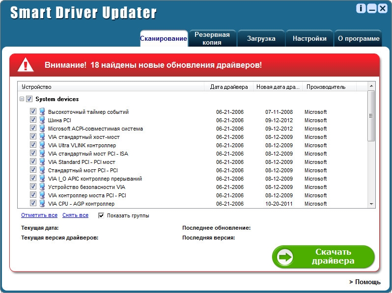Image resolution: width=392 pixels, height=293 pixels.
Task: Sort by the Дата драйвера column header
Action: 229,87
